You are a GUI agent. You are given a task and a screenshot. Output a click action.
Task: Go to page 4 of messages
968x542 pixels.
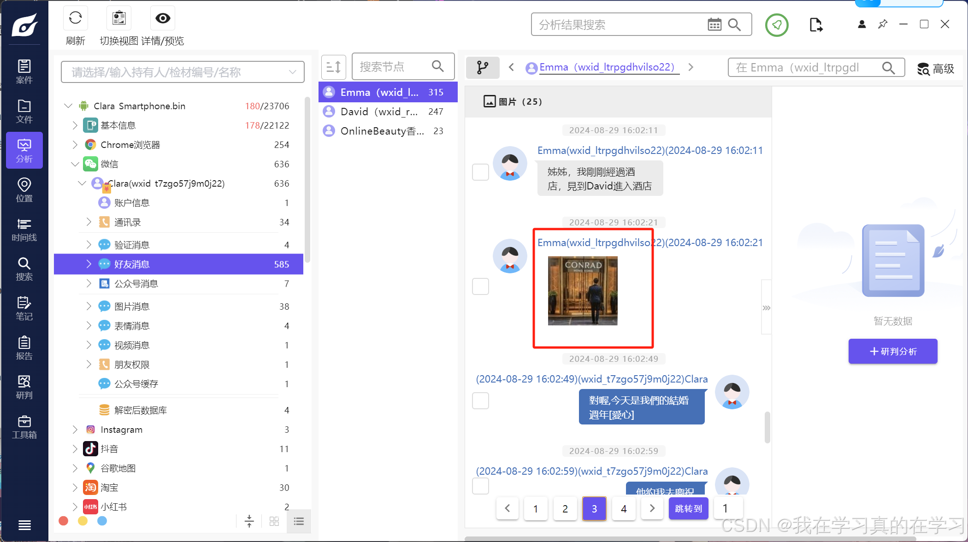coord(623,508)
